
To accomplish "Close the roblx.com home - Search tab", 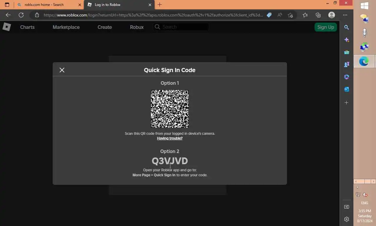I will pos(80,5).
